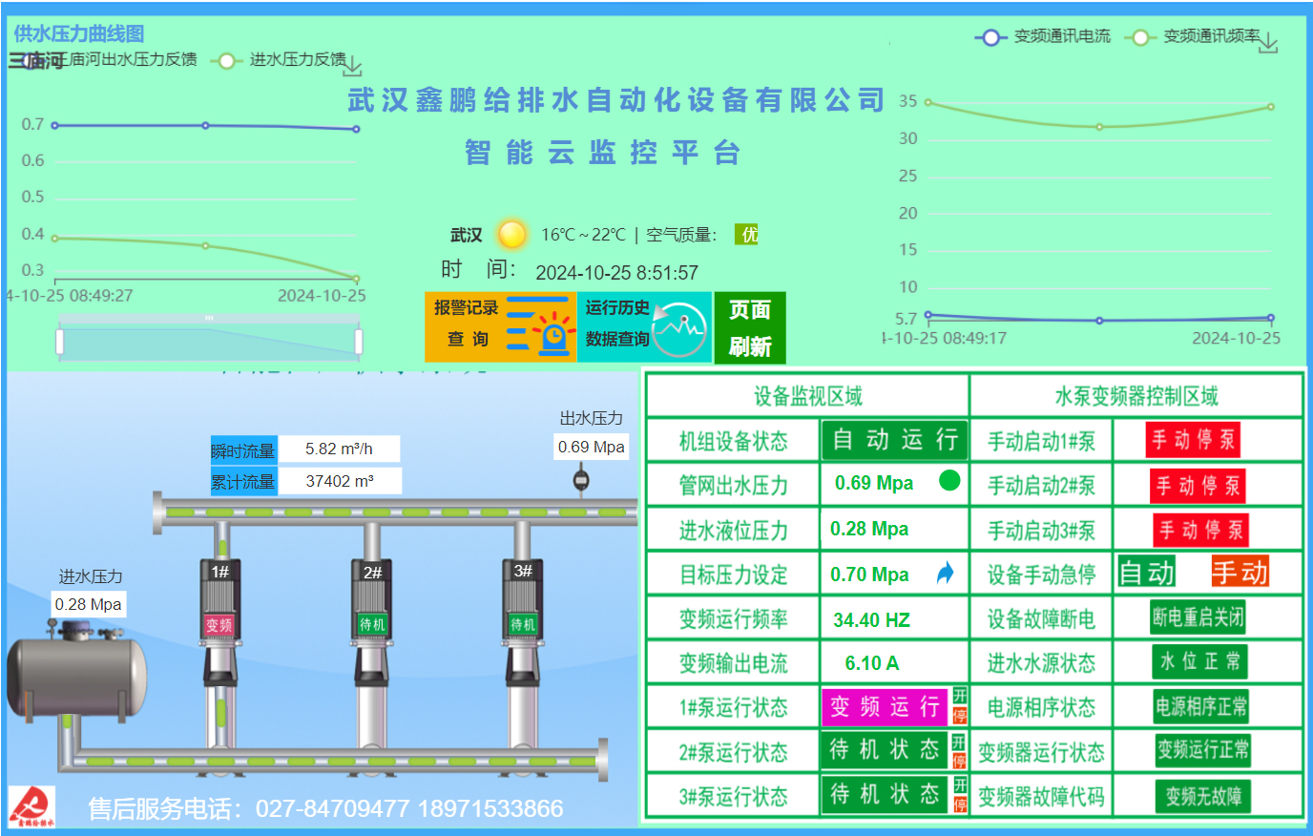Screen dimensions: 1313x836
Task: Toggle 变频通讯电流 legend series
Action: pos(1043,36)
